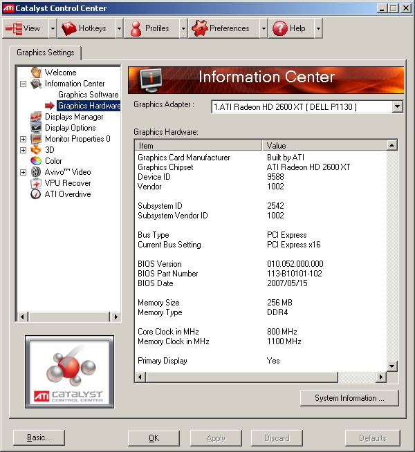Click the Information Center tree icon
Viewport: 415px width, 452px height.
tap(36, 84)
